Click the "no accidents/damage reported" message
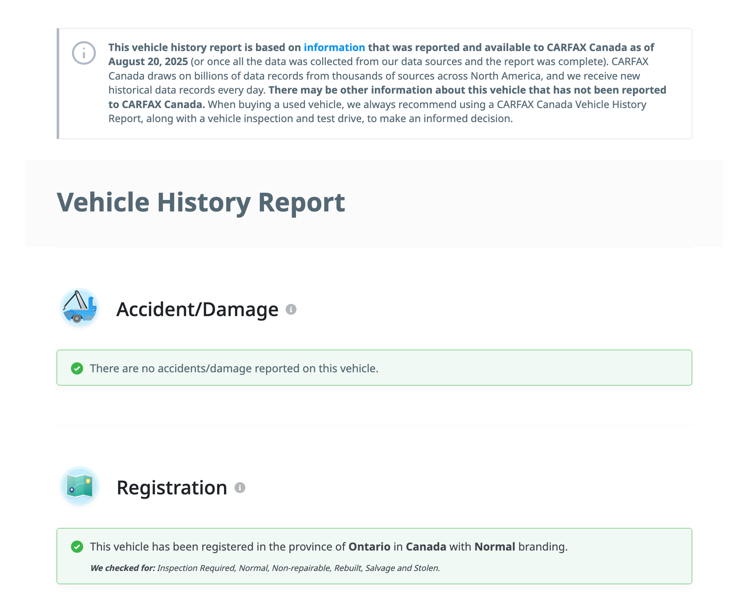 [x=234, y=368]
